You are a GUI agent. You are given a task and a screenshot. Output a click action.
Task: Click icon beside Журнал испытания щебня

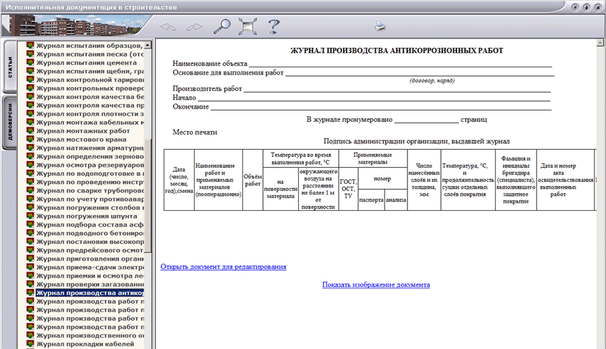point(30,71)
